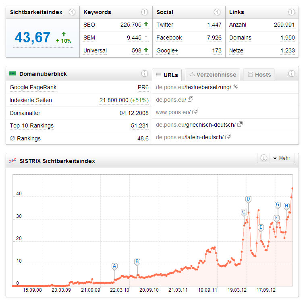Click the info icon in Social panel
Screen dimensions: 305x303
217,12
